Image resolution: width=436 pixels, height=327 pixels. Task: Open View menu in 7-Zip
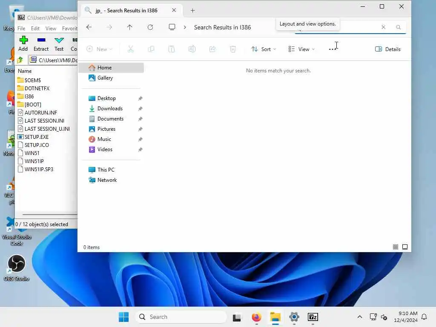[51, 29]
